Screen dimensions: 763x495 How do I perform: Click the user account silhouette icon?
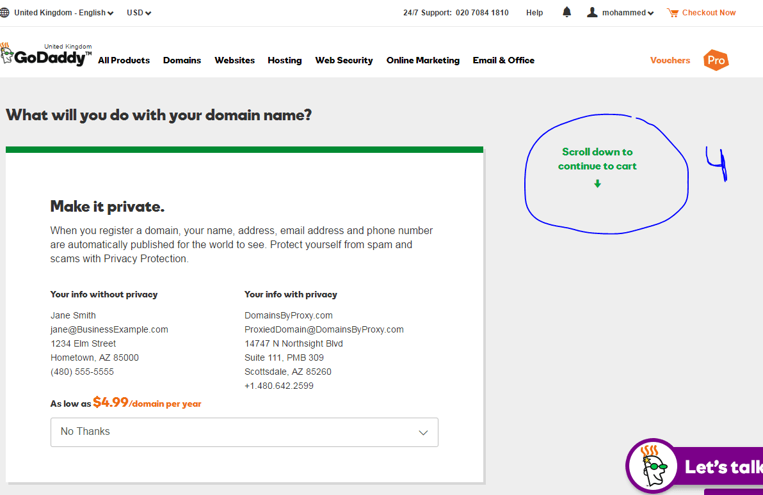pyautogui.click(x=592, y=12)
